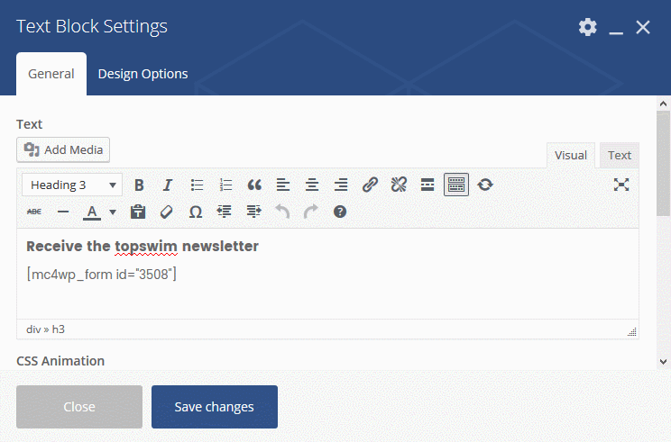The image size is (671, 442).
Task: Expand the text color picker arrow
Action: click(x=113, y=212)
